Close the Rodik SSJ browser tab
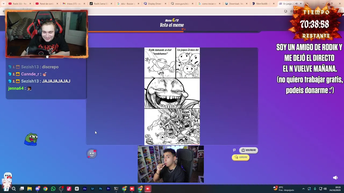Image resolution: width=344 pixels, height=193 pixels. point(30,4)
